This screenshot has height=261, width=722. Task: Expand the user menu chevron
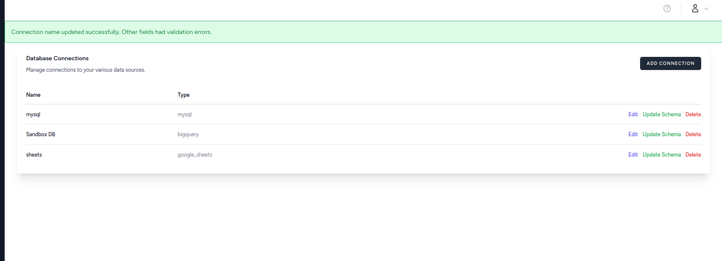point(706,8)
